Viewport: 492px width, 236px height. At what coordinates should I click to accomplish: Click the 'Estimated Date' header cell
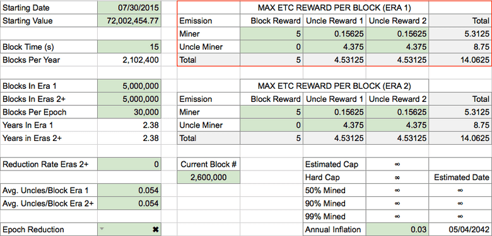[x=460, y=177]
